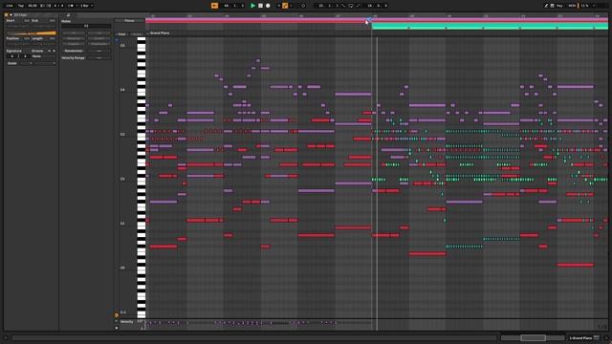Click the orange icon above Velocity lane
Image resolution: width=612 pixels, height=344 pixels.
point(117,314)
